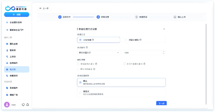Image resolution: width=215 pixels, height=112 pixels.
Task: Open 知识库 in the sidebar
Action: [17, 69]
